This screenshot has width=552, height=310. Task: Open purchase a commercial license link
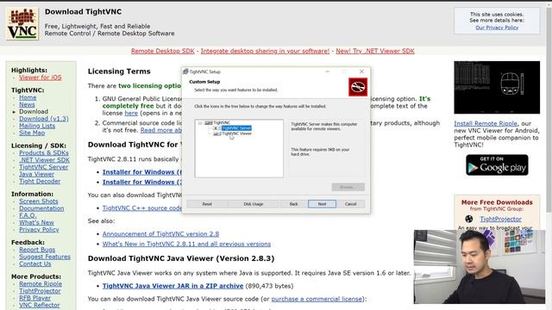(317, 299)
